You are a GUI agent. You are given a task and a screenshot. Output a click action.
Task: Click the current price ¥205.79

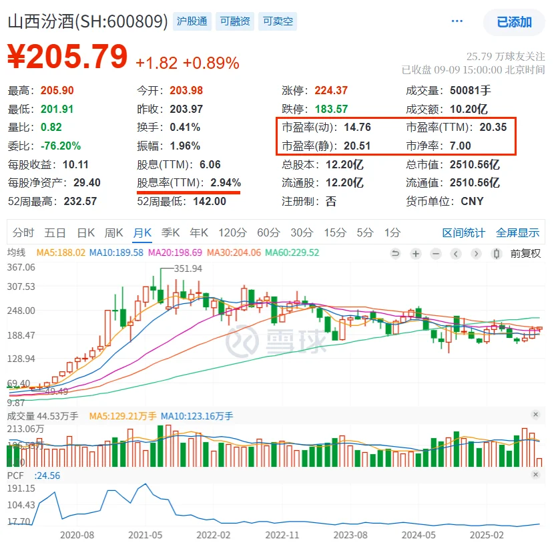(67, 56)
